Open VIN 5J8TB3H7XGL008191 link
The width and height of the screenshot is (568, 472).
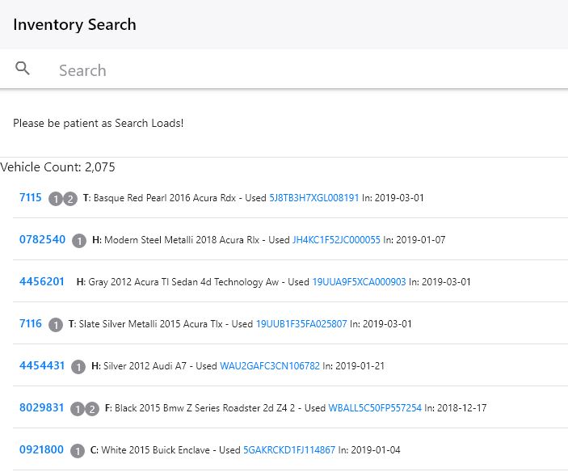314,198
